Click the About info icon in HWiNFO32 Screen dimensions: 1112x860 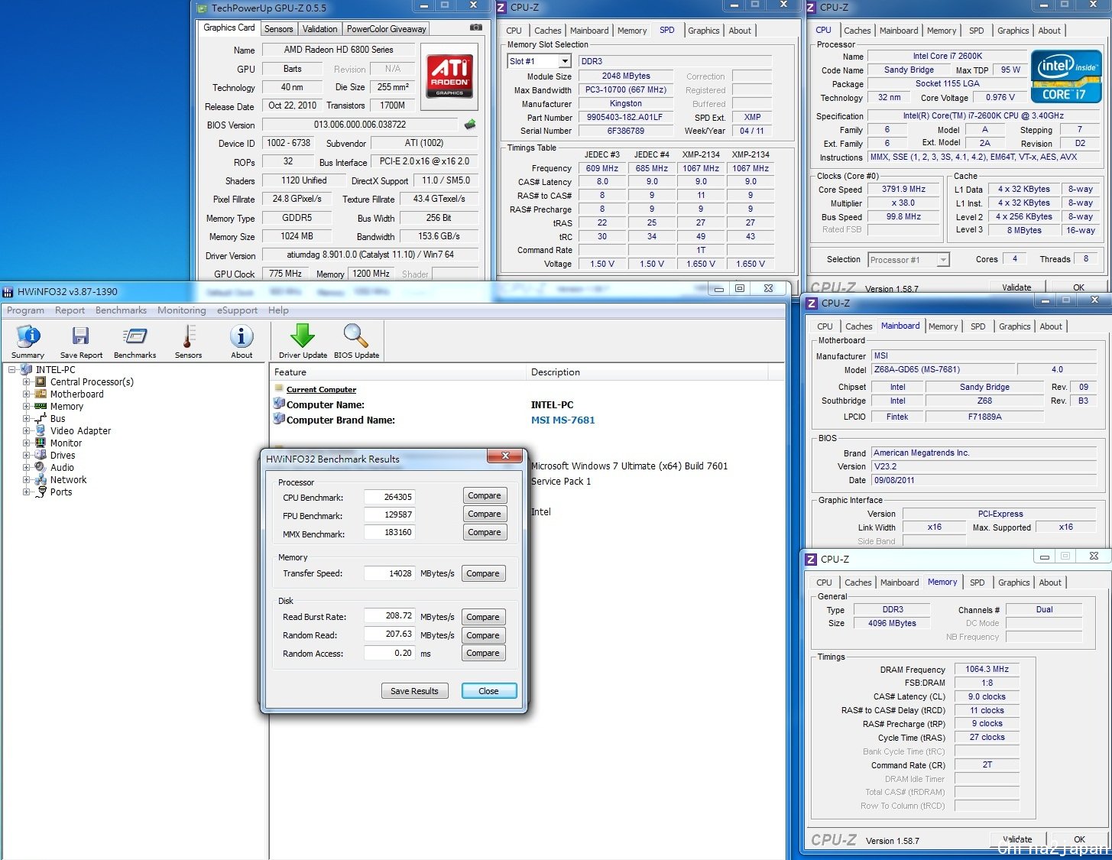[x=242, y=341]
